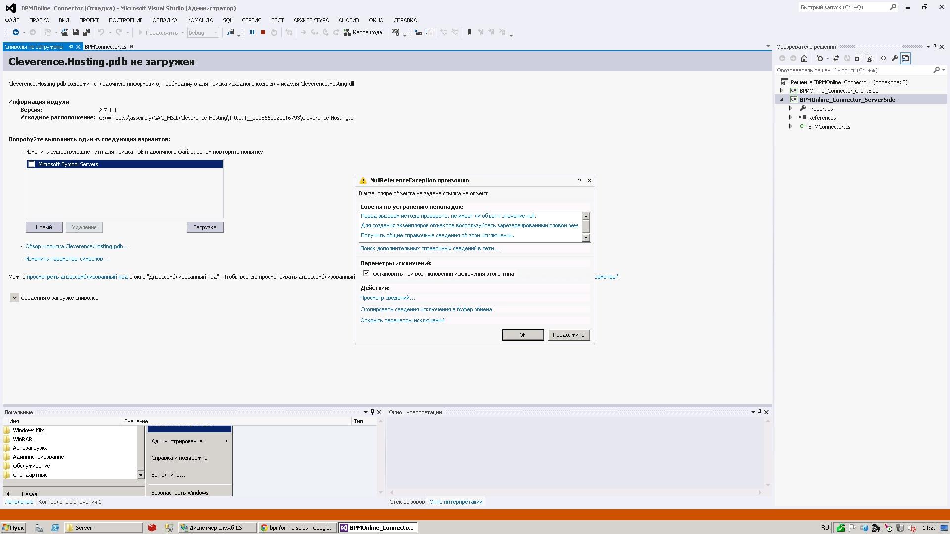Click the Open File toolbar icon

[65, 32]
